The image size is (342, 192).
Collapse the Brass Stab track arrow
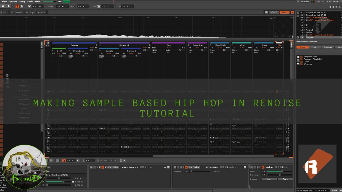tap(189, 45)
